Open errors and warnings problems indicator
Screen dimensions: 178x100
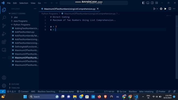pyautogui.click(x=11, y=91)
